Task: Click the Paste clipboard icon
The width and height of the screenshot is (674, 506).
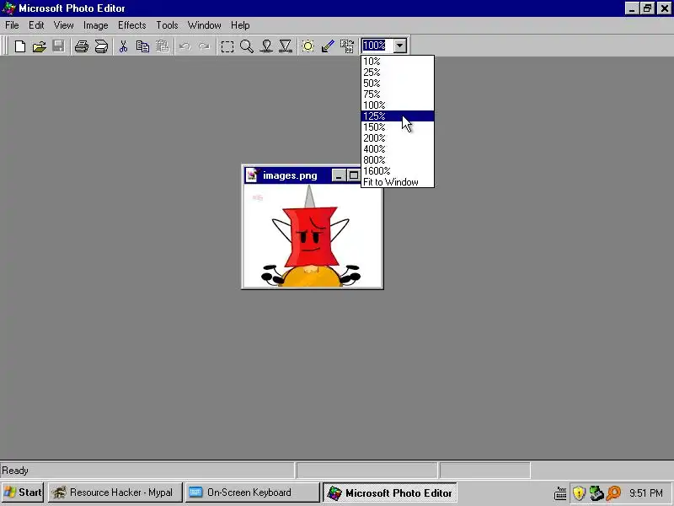Action: [x=162, y=46]
